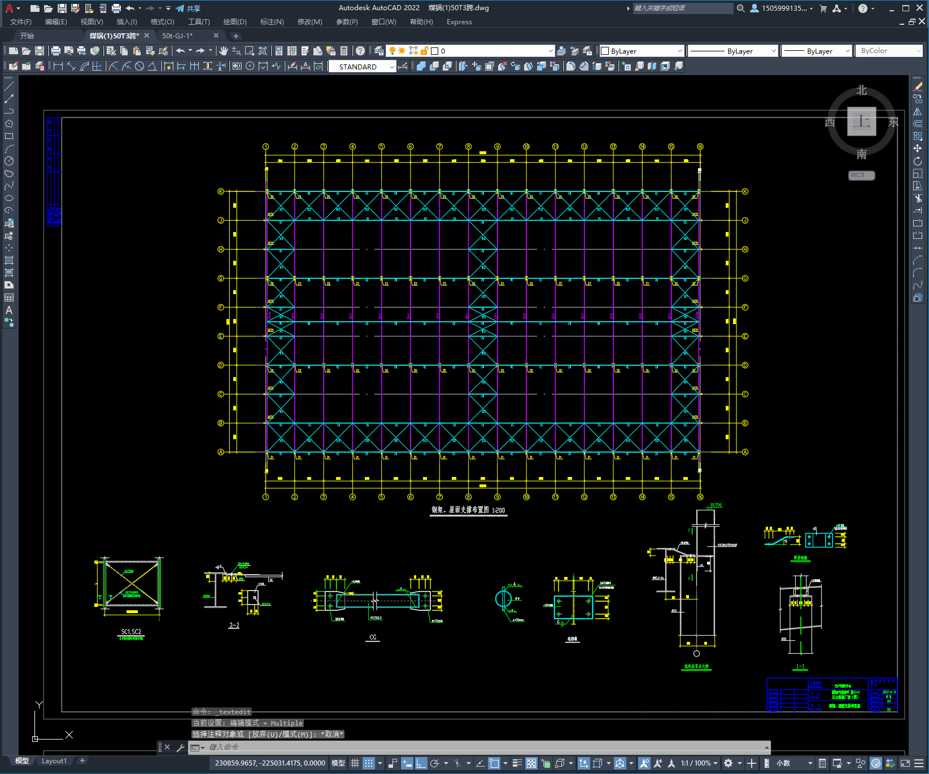
Task: Click the ViewCube 上 top face
Action: (x=861, y=121)
